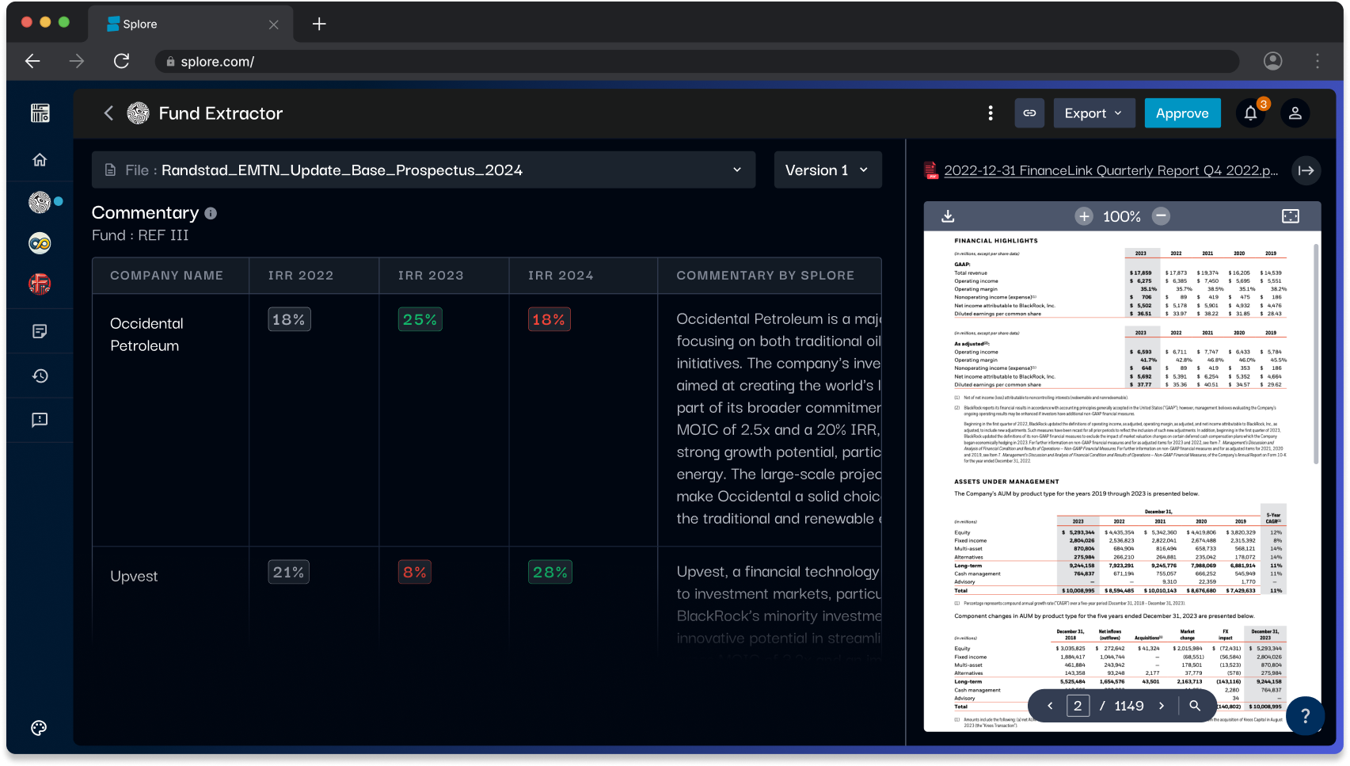The image size is (1350, 766).
Task: Select the Fund Extractor sidebar icon
Action: pyautogui.click(x=40, y=203)
